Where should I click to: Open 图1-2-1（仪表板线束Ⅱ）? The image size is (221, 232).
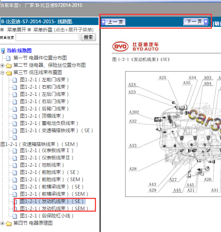[47, 158]
